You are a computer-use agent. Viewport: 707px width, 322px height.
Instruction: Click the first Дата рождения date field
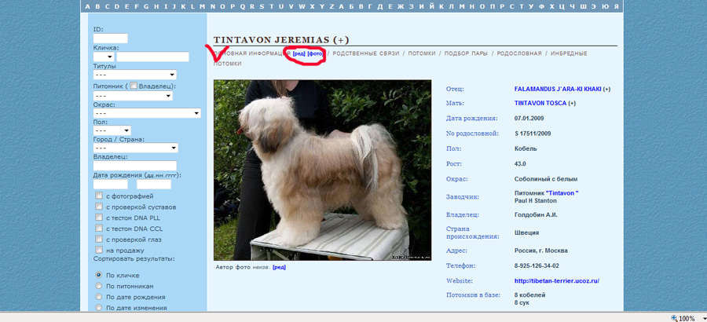pos(111,185)
